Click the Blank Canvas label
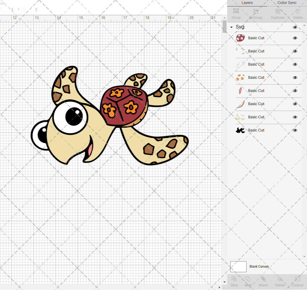Image resolution: width=307 pixels, height=290 pixels. click(x=259, y=266)
